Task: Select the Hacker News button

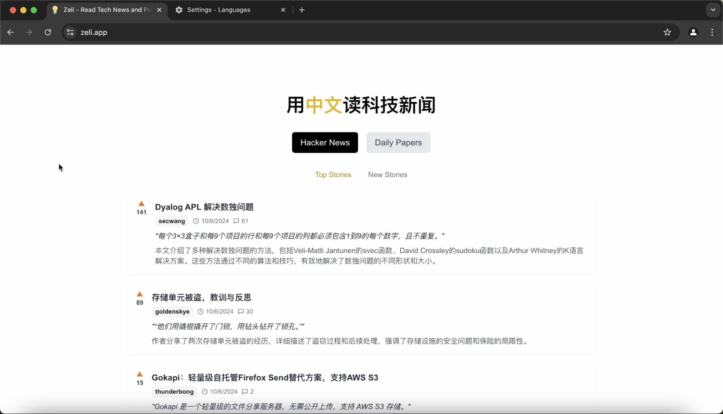Action: pos(325,142)
